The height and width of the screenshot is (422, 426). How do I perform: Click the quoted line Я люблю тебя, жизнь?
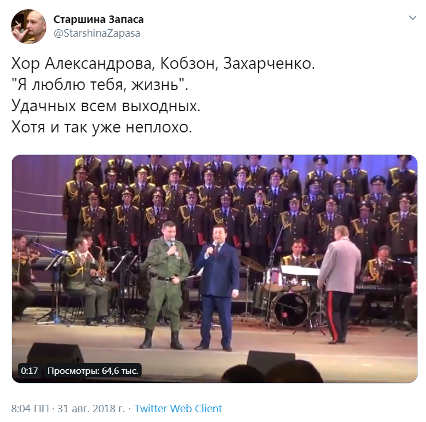100,85
